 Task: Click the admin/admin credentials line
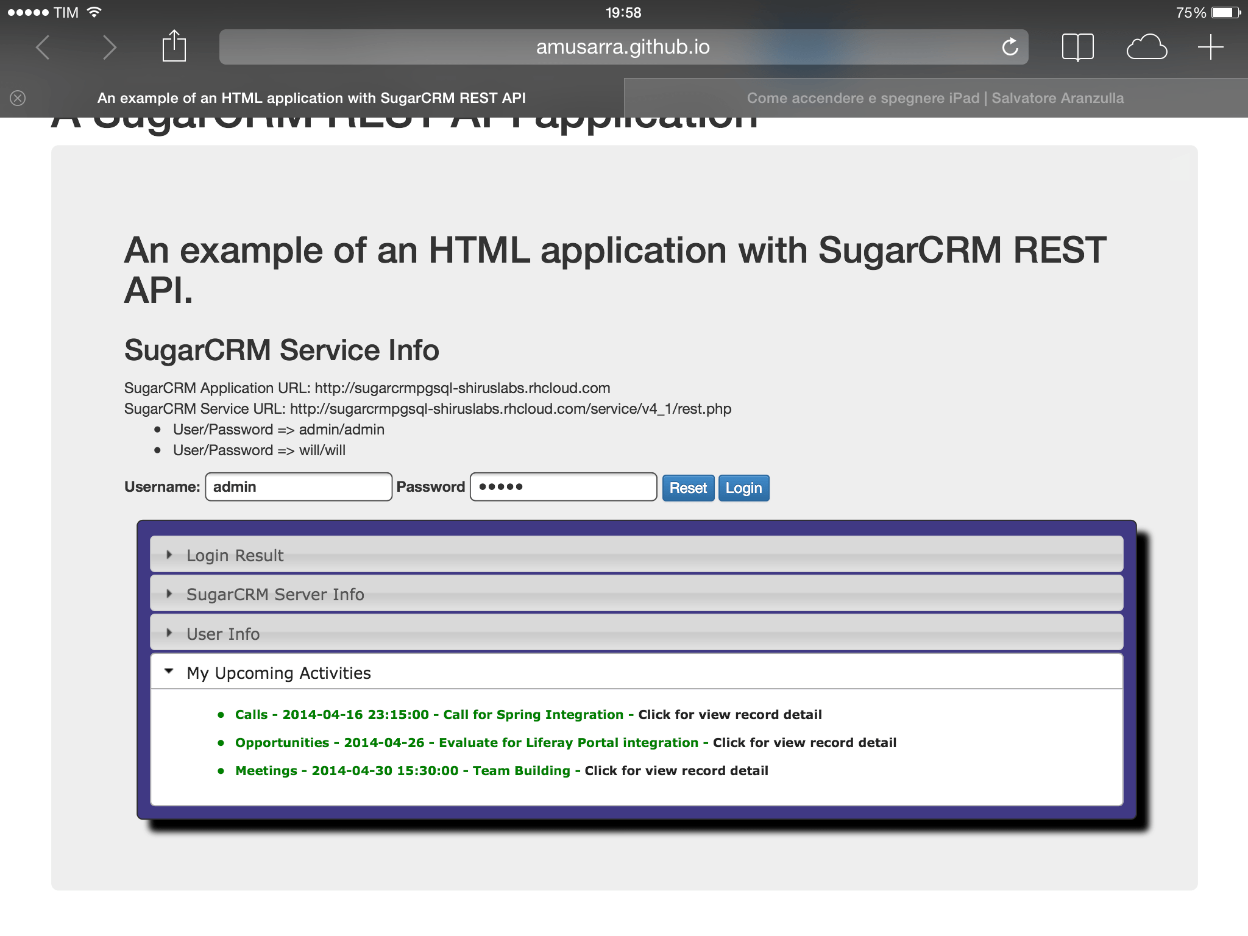pyautogui.click(x=278, y=430)
